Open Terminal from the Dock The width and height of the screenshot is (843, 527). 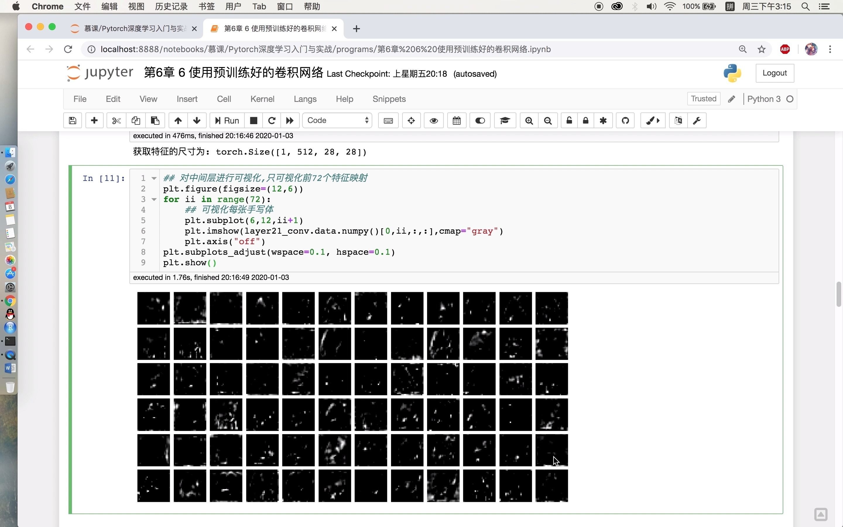point(10,341)
